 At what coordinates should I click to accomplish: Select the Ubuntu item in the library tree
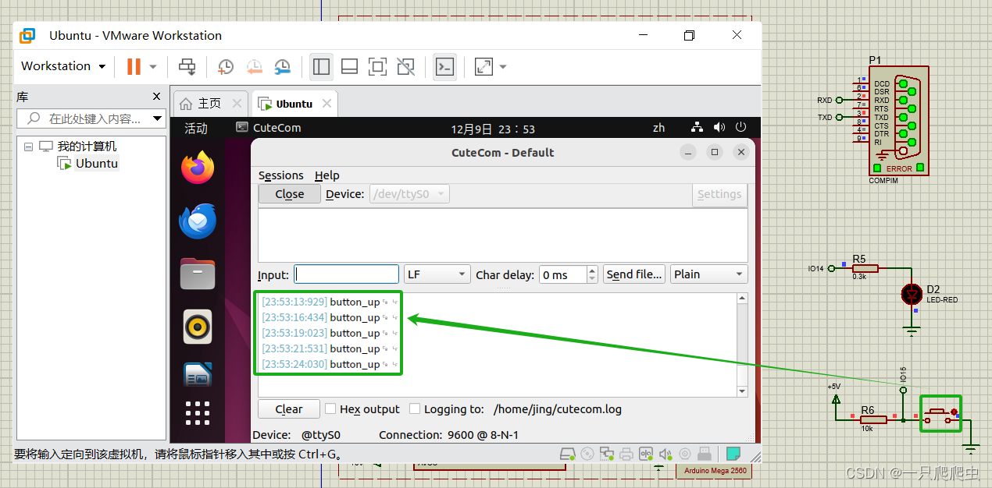point(97,164)
